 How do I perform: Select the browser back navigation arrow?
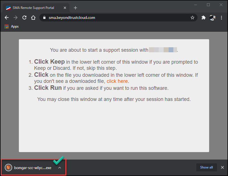coord(6,17)
